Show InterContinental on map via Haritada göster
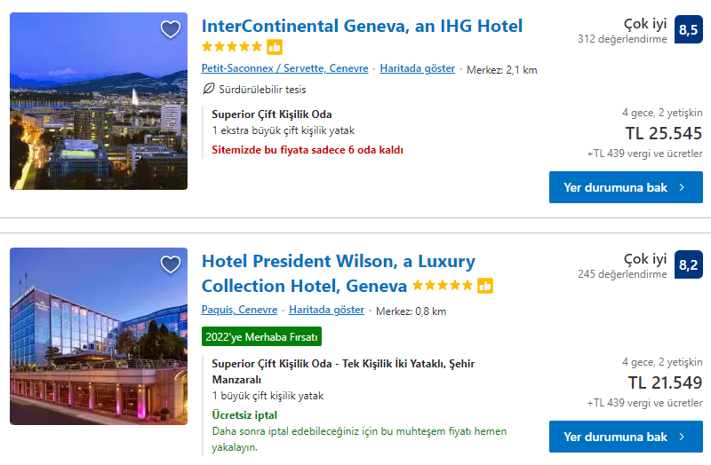 tap(417, 68)
